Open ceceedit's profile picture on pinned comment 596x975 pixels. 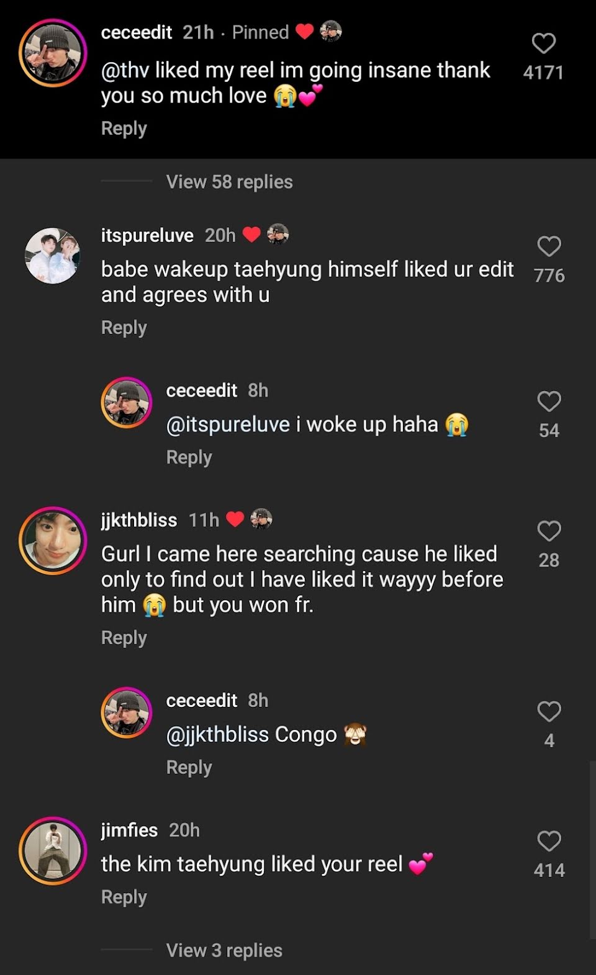tap(53, 53)
